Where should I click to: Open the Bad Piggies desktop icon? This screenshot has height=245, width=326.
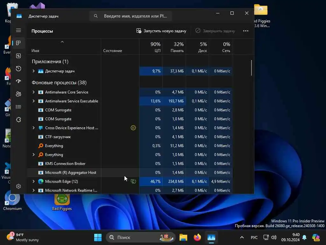coord(62,202)
